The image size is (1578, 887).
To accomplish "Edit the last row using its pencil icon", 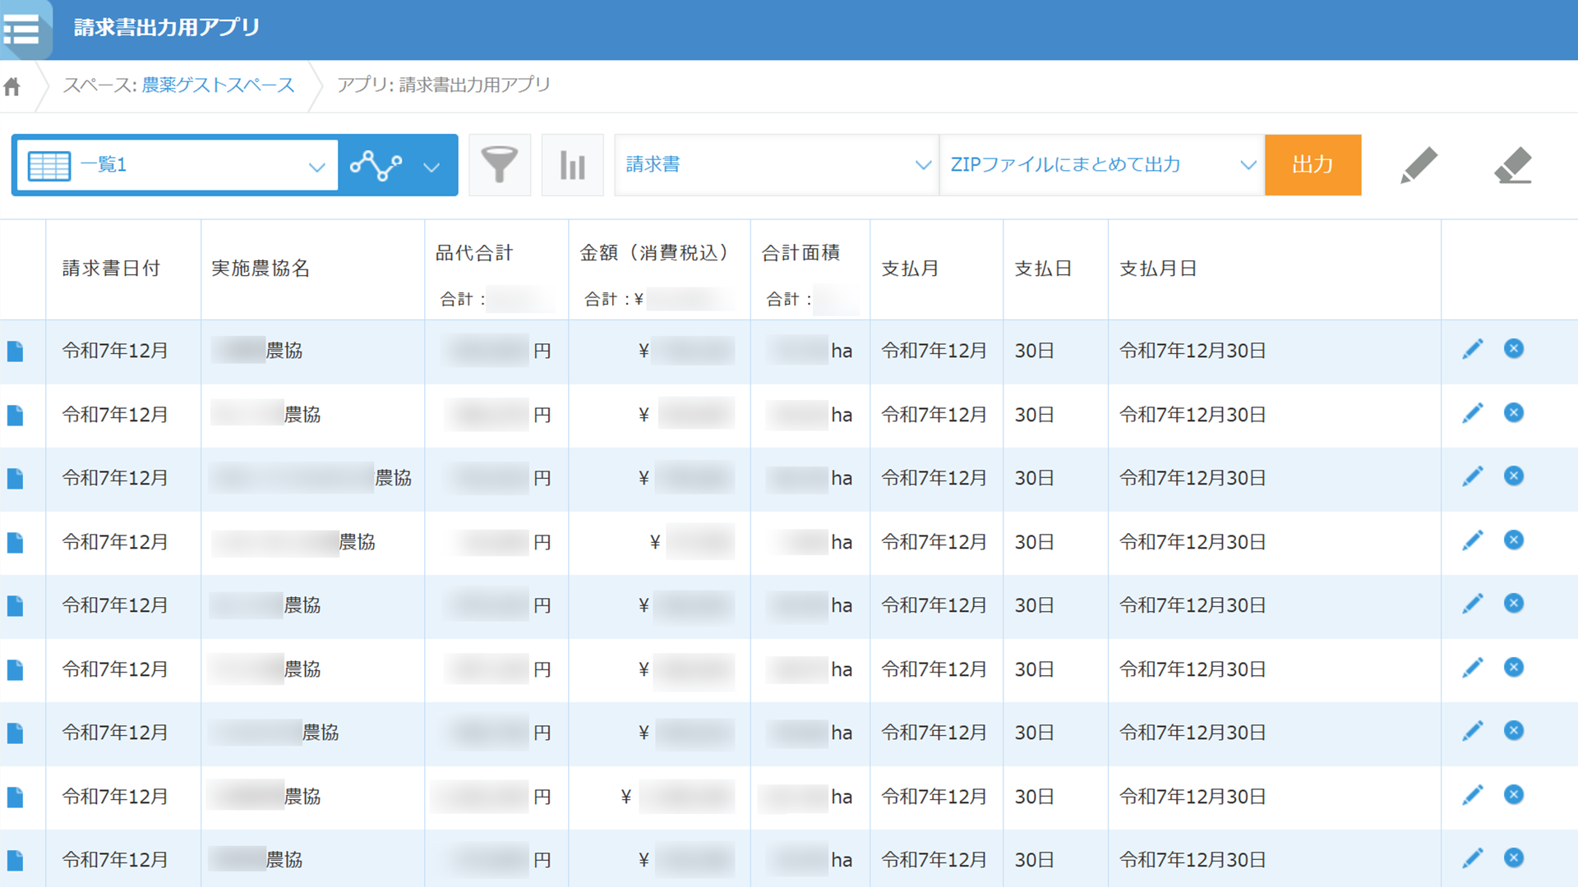I will [1474, 858].
